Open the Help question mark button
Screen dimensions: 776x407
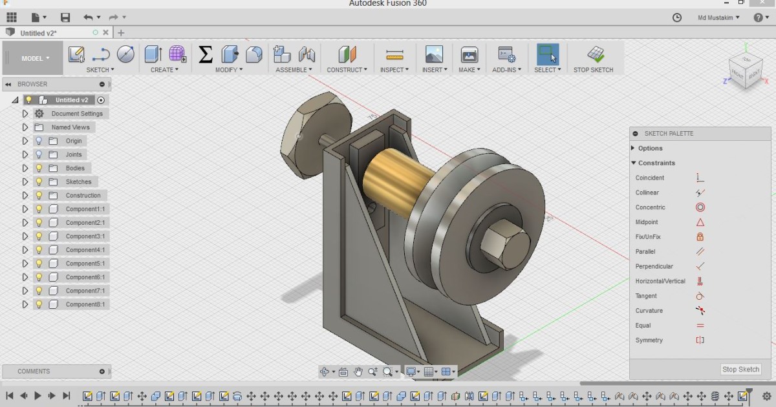[x=758, y=17]
